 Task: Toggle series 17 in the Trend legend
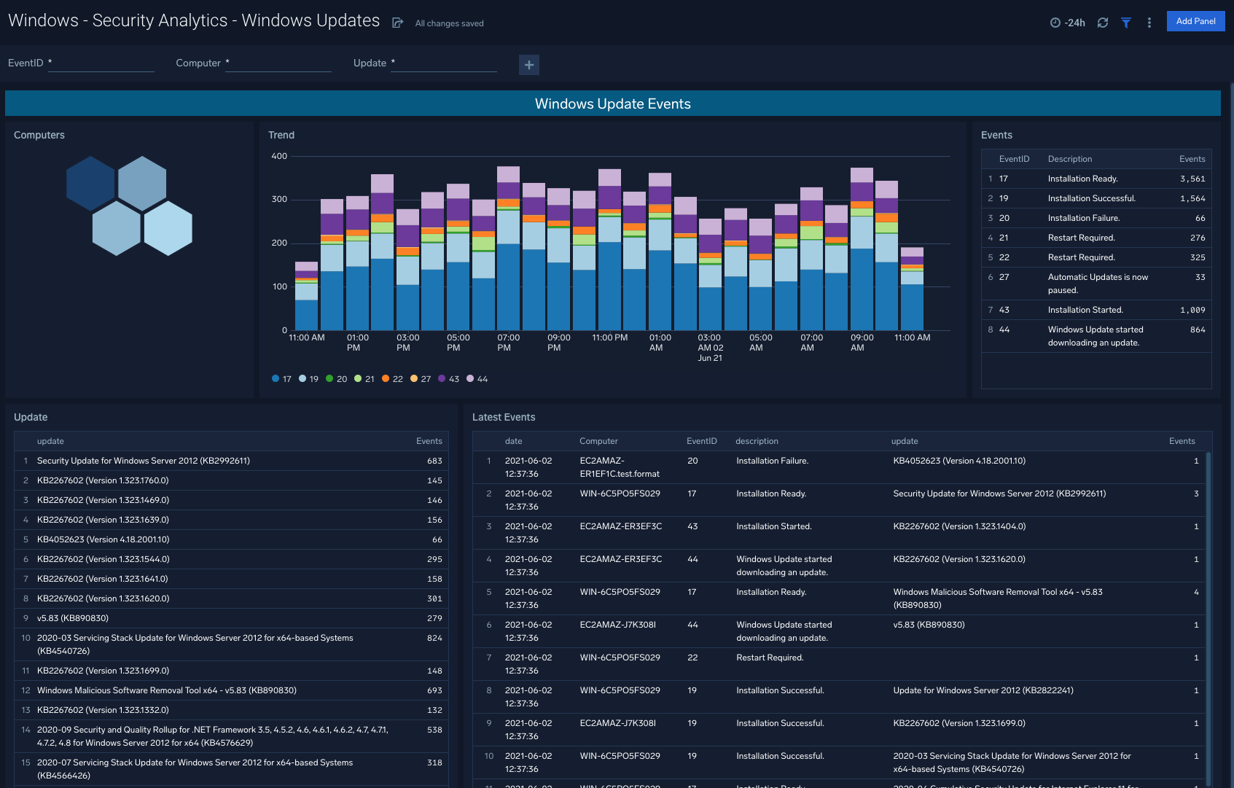point(282,378)
